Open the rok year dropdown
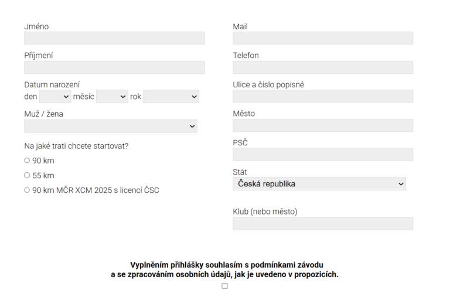Viewport: 450px width, 300px height. click(x=171, y=97)
